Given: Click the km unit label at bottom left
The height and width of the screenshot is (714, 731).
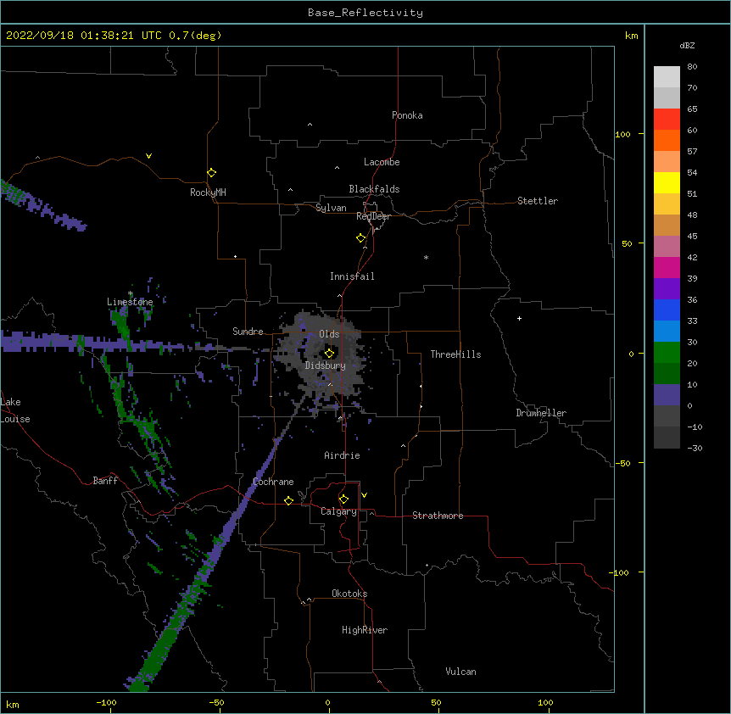Looking at the screenshot, I should 13,705.
